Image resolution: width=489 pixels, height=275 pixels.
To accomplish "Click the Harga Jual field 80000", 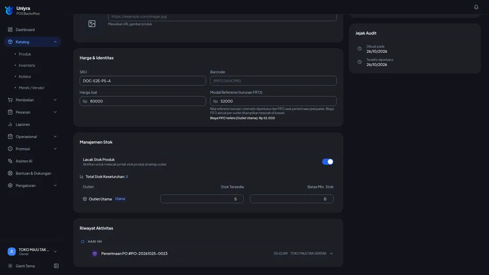I will [x=143, y=101].
